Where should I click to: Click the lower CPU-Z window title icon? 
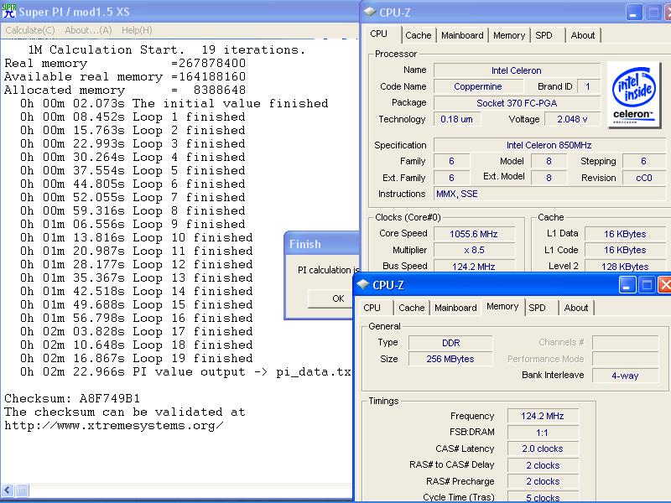[363, 284]
